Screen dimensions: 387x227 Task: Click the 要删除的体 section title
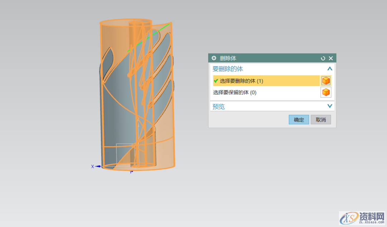228,68
